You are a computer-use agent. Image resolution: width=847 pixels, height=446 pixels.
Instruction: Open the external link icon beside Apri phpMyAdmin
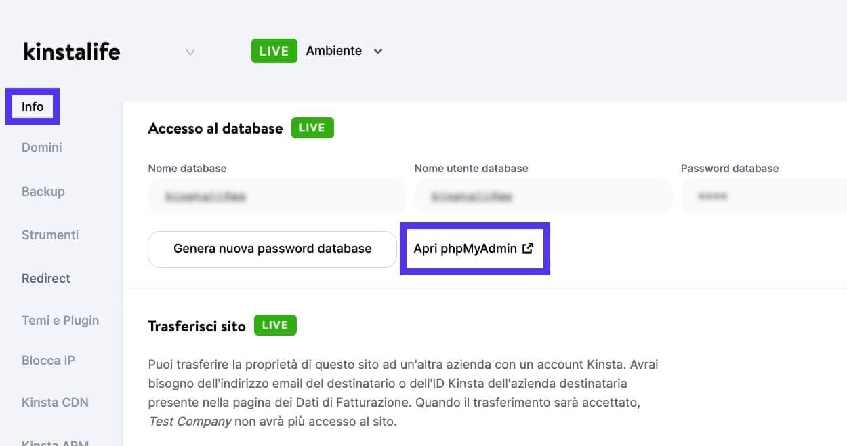[528, 248]
